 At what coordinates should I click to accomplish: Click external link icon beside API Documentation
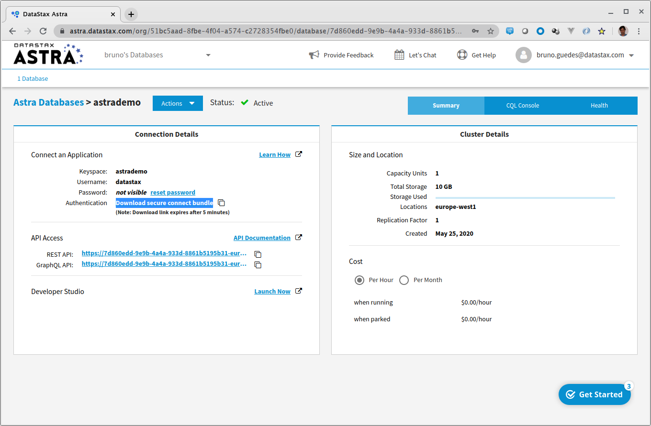point(299,237)
